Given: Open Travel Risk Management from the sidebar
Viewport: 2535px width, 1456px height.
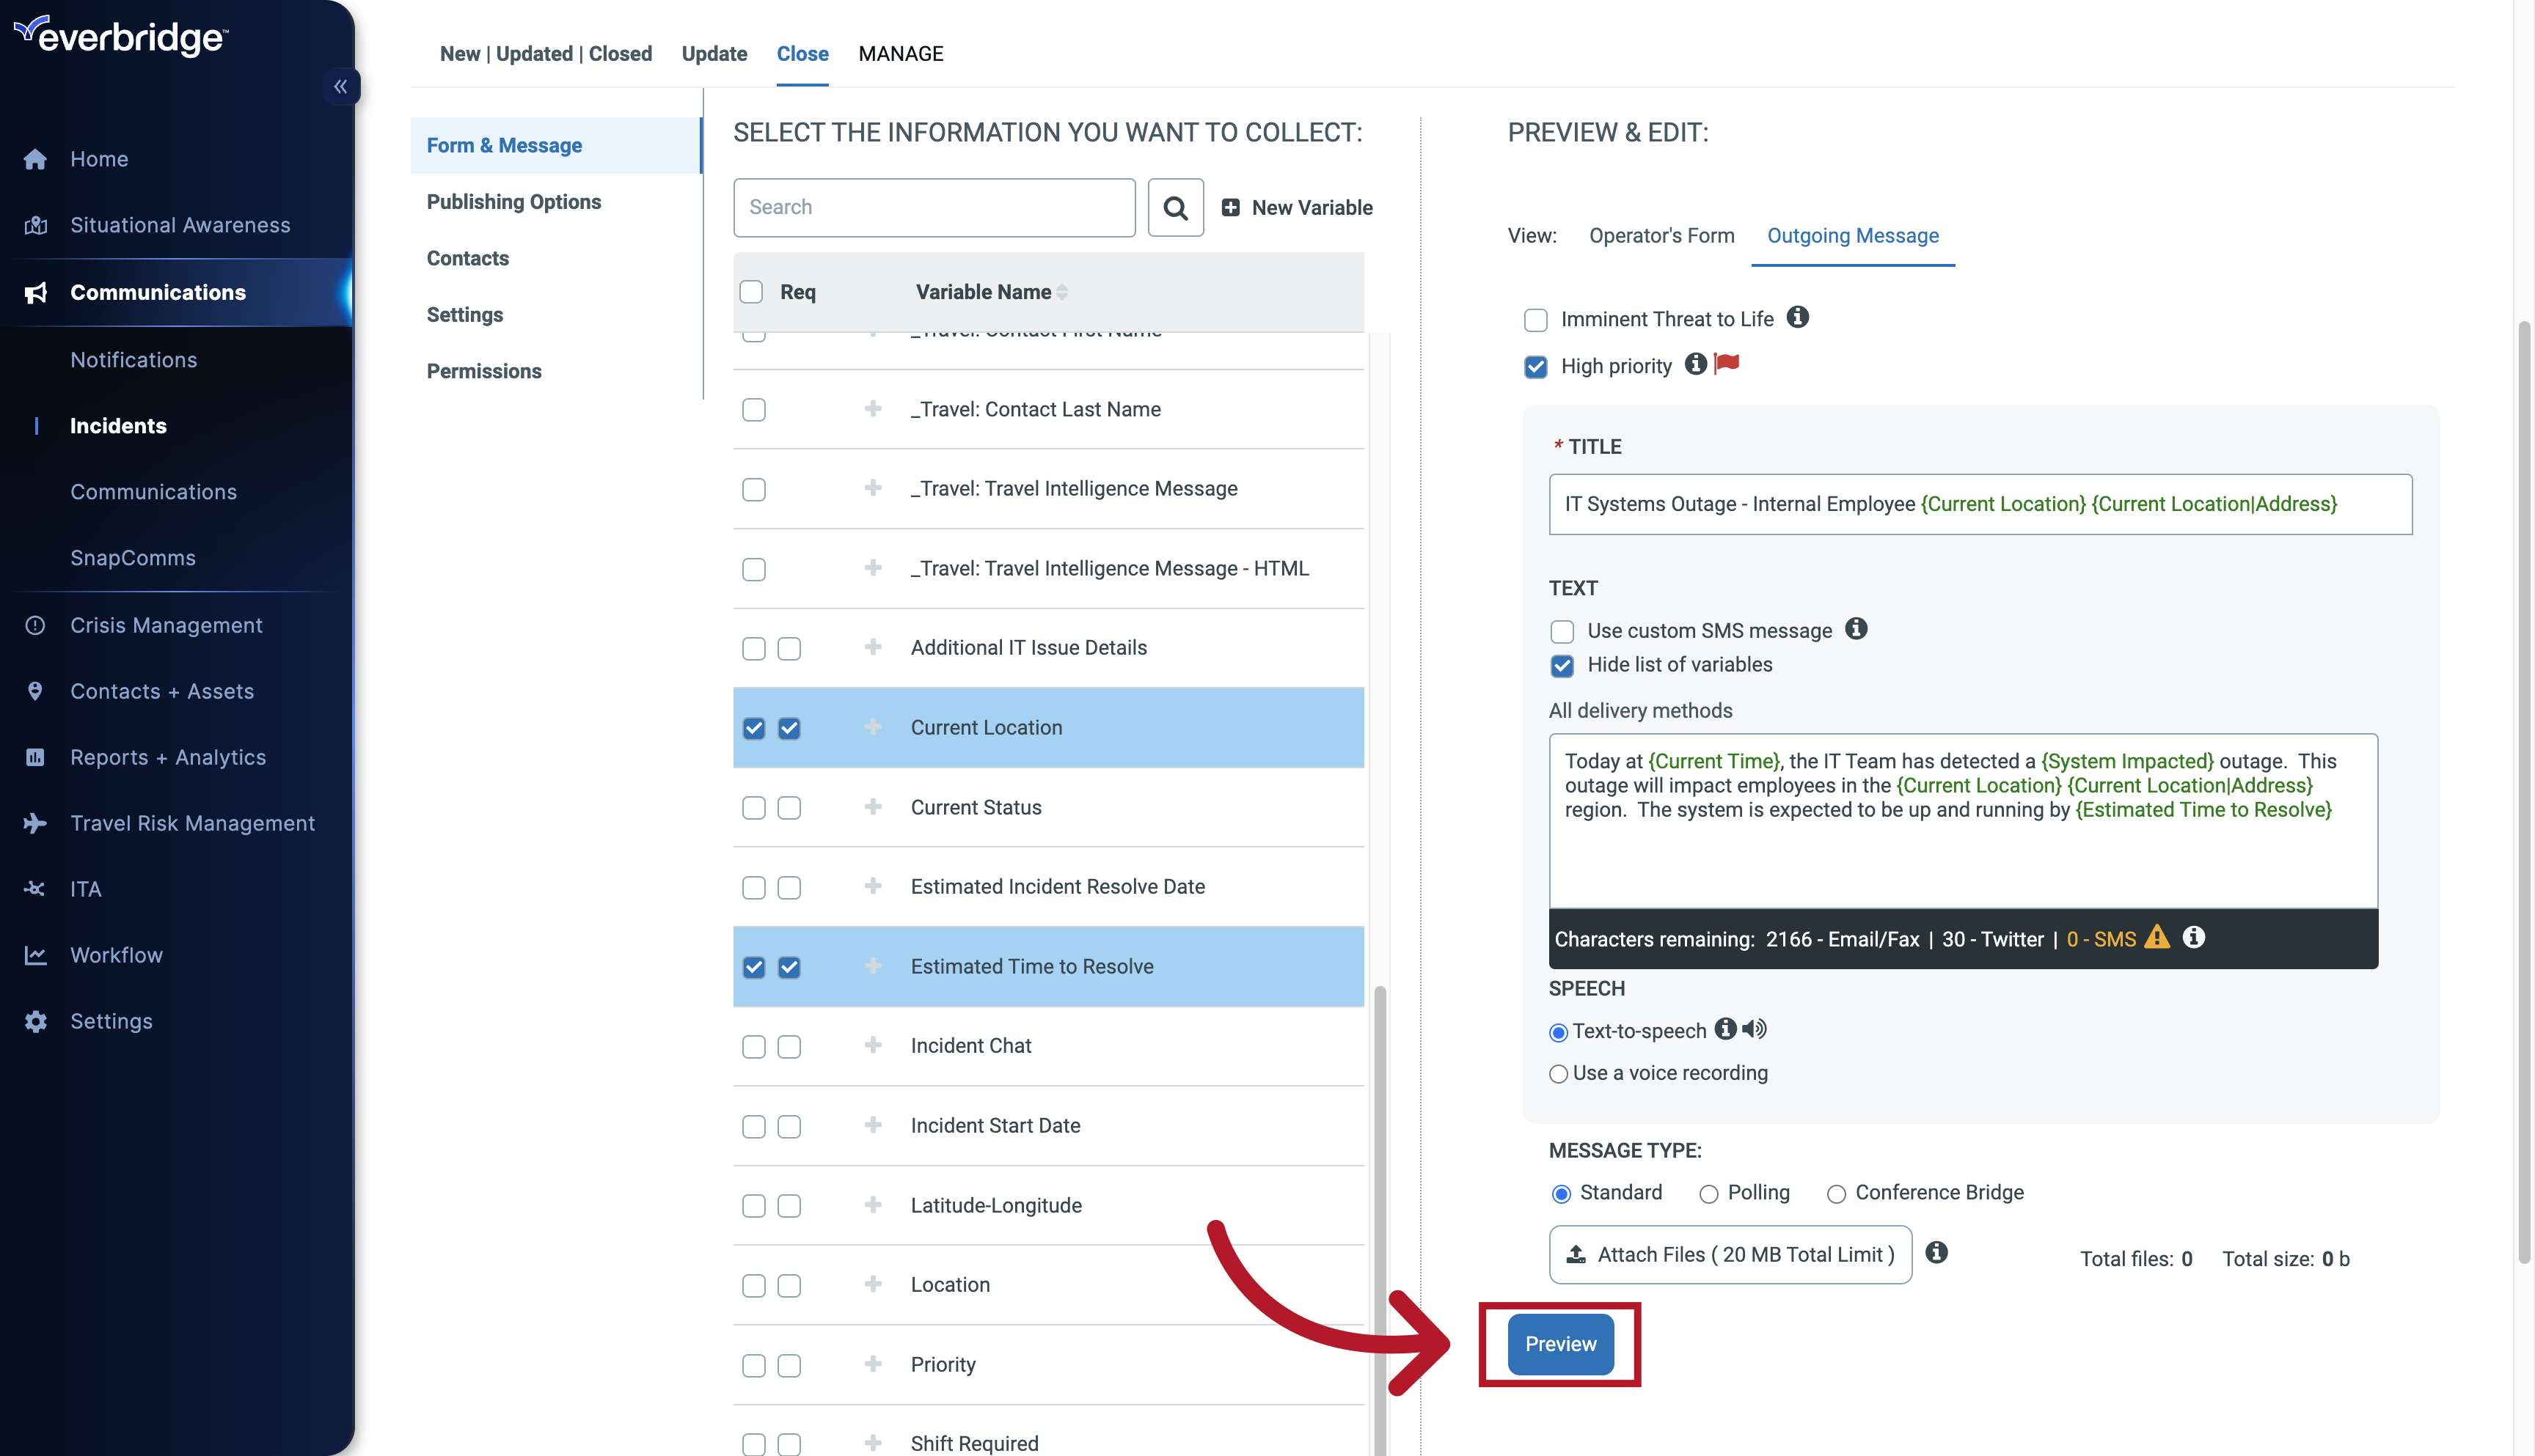Looking at the screenshot, I should pyautogui.click(x=192, y=823).
